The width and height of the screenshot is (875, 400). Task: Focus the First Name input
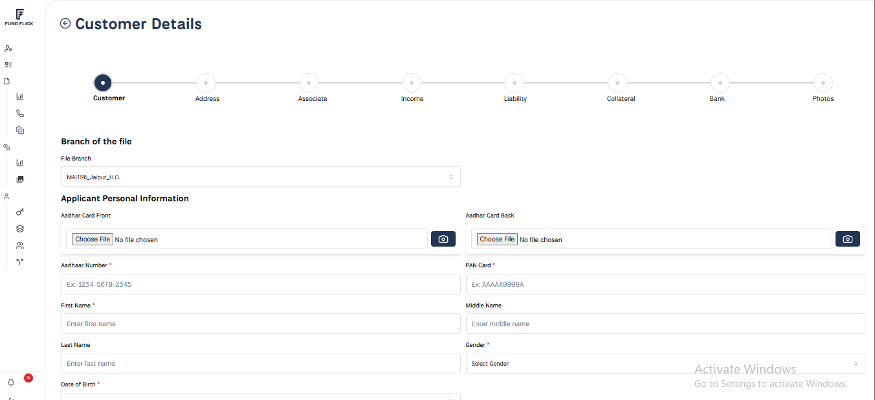coord(261,324)
